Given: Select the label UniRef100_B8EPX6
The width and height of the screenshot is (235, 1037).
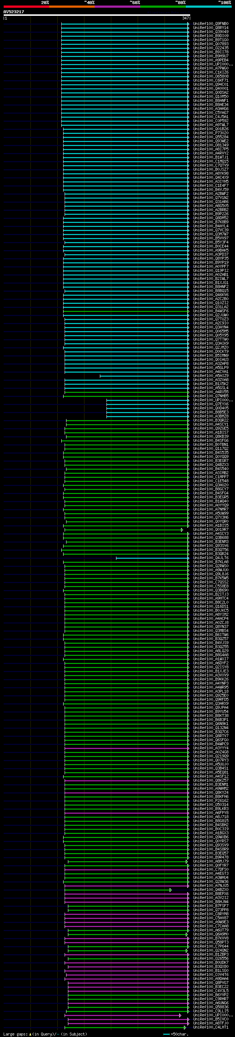Looking at the screenshot, I should pyautogui.click(x=211, y=894).
